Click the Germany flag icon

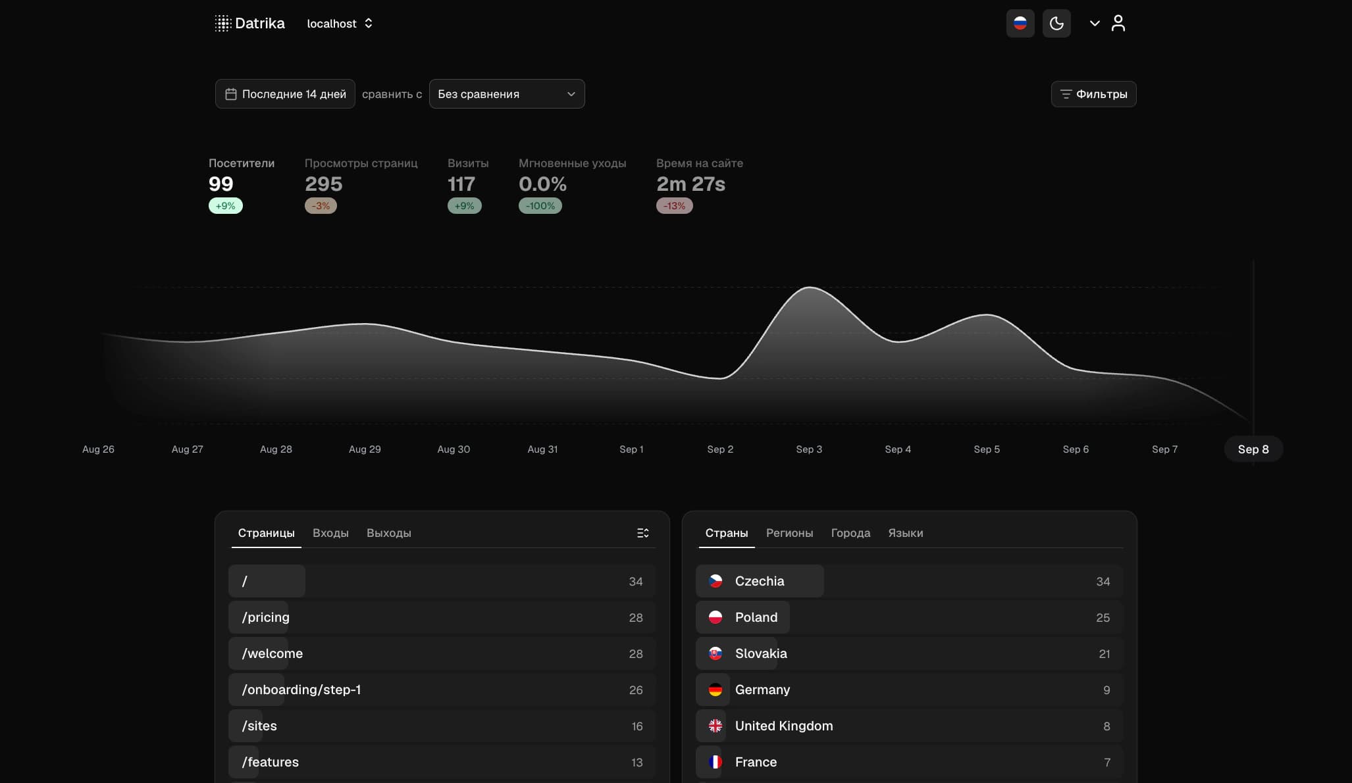[715, 690]
